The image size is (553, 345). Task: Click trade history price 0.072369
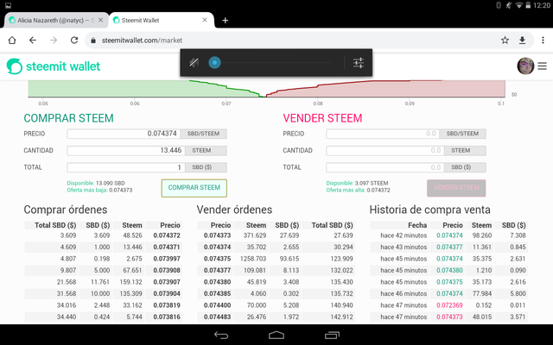tap(449, 305)
